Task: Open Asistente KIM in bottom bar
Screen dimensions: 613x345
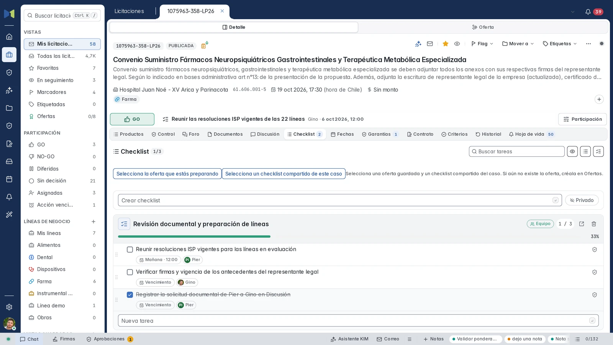Action: (x=349, y=339)
